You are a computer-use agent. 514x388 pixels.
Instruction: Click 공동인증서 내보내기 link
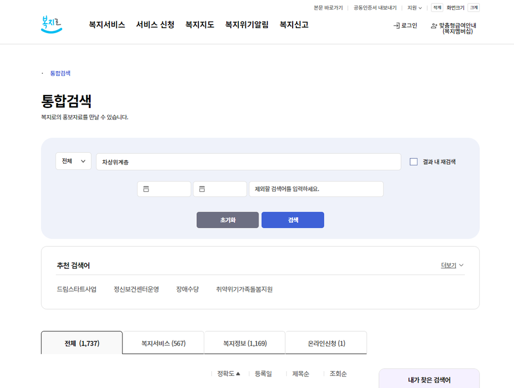[x=375, y=8]
